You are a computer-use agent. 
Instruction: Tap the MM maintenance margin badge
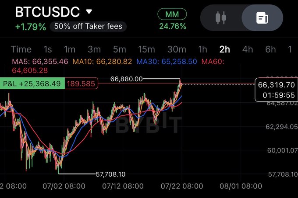coord(172,14)
